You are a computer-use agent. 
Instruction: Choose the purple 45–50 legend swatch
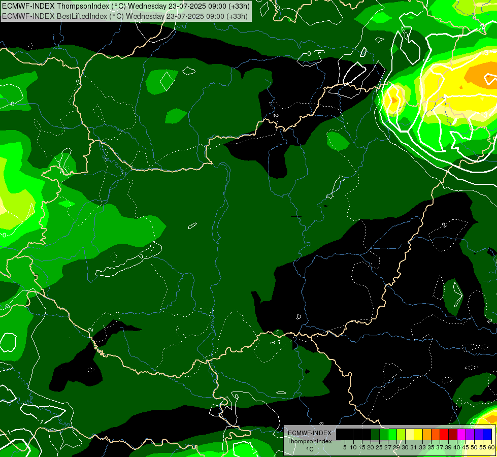pyautogui.click(x=470, y=434)
